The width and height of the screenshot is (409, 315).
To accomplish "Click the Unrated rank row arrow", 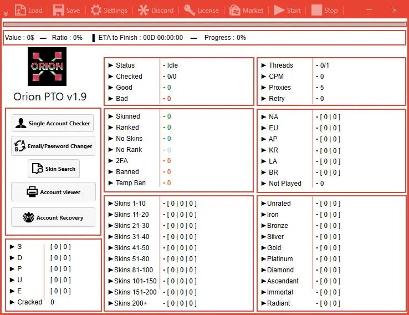I will coord(264,204).
